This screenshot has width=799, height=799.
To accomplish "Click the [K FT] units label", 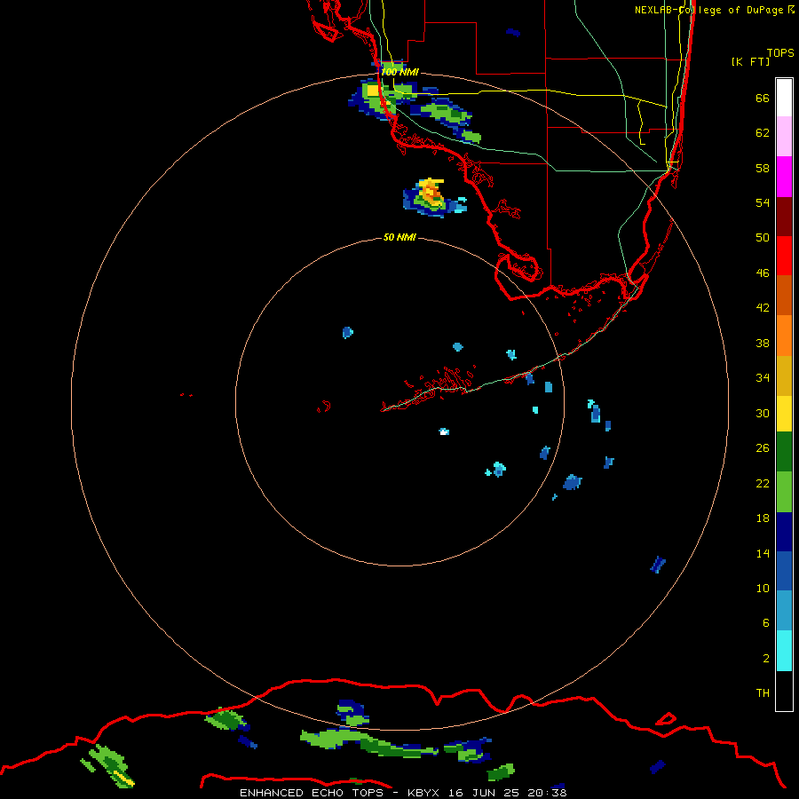I will point(750,61).
